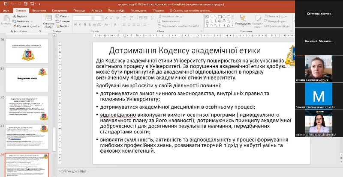Open the Insert (Вставлення) ribbon tab
This screenshot has width=343, height=177.
point(38,10)
